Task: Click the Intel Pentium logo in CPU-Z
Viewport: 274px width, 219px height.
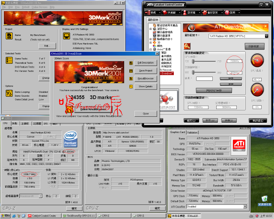Action: click(71, 139)
